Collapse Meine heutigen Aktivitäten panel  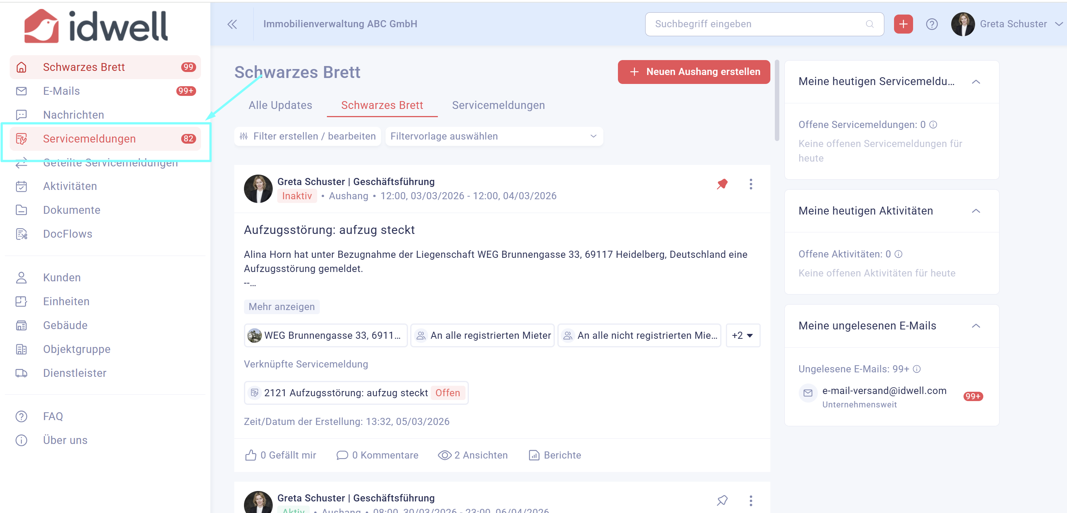pyautogui.click(x=976, y=211)
